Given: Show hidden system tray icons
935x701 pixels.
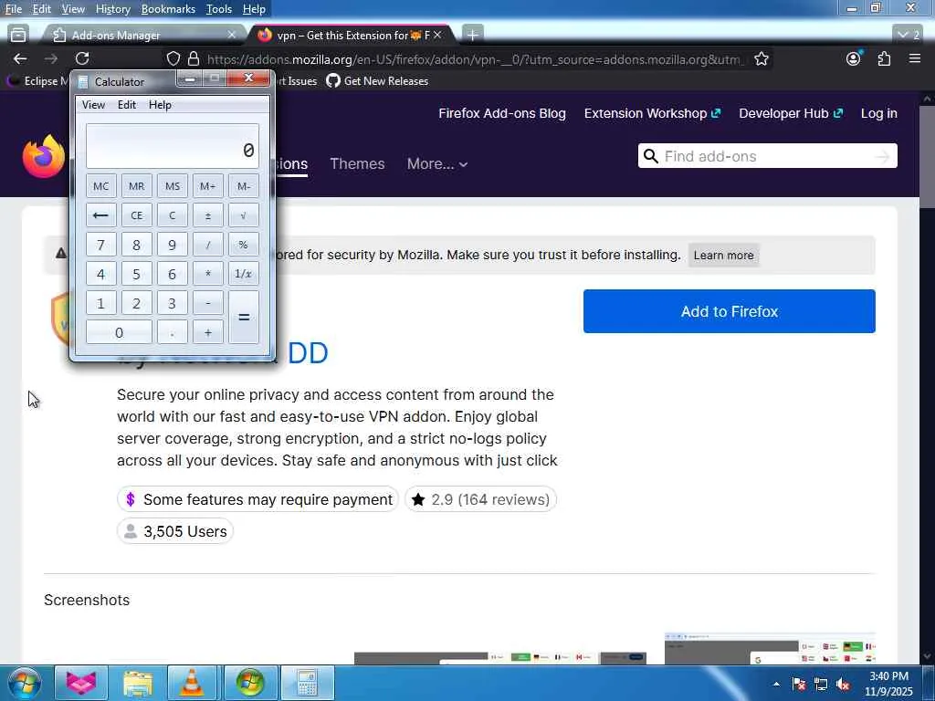Looking at the screenshot, I should point(776,684).
